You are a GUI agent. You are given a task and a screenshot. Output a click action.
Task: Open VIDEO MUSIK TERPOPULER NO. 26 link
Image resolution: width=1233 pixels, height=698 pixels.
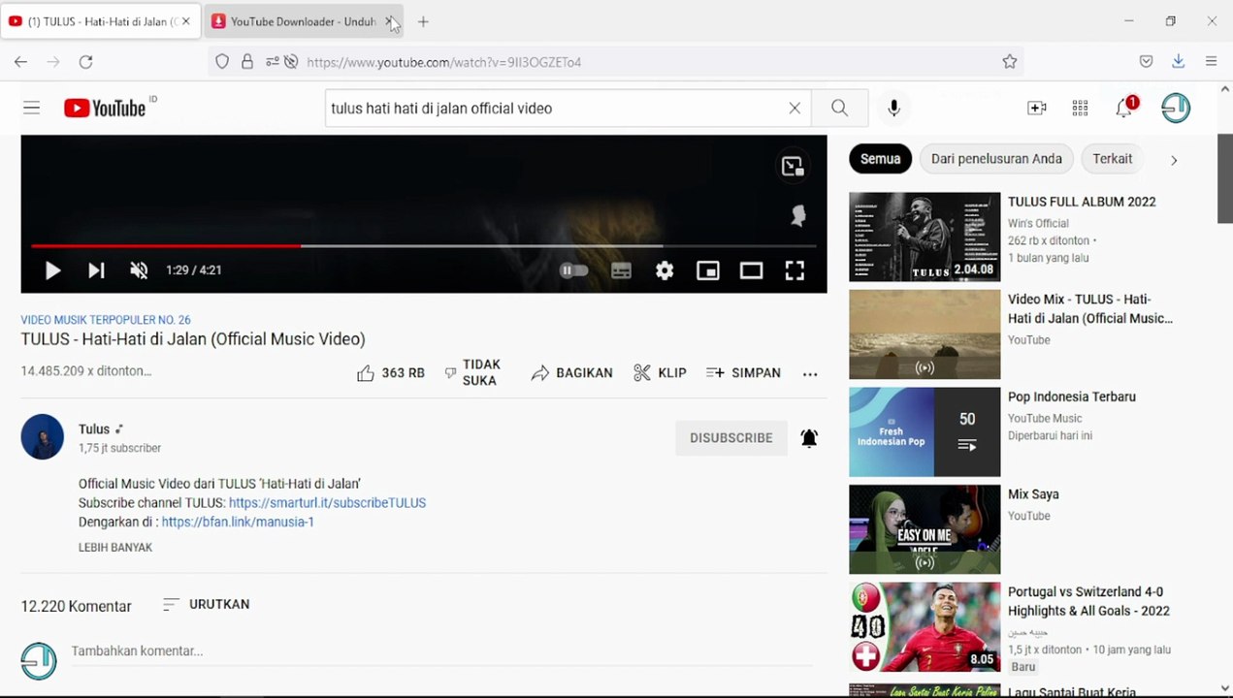[x=106, y=320]
